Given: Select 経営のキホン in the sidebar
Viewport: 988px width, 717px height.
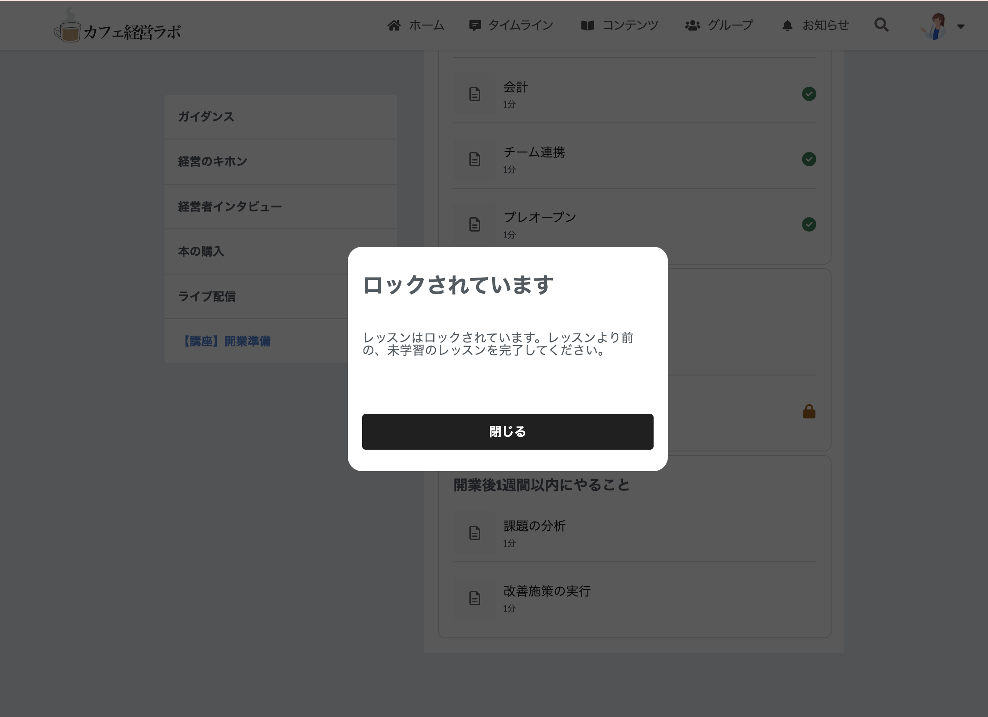Looking at the screenshot, I should (x=280, y=161).
